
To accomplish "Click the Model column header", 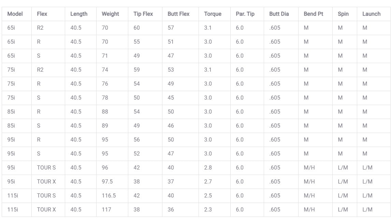I will [x=15, y=14].
